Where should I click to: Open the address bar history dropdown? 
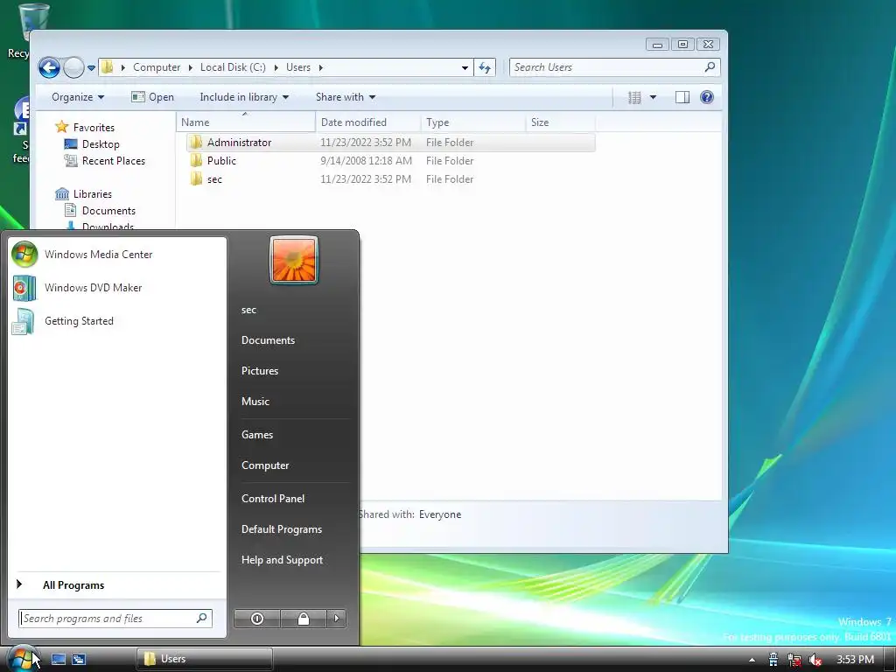pyautogui.click(x=465, y=68)
